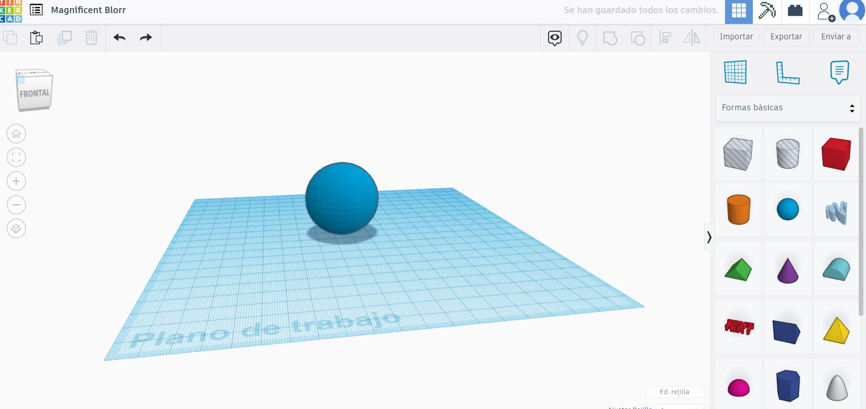Select the blue sphere shape in panel
The width and height of the screenshot is (866, 409).
(x=788, y=209)
